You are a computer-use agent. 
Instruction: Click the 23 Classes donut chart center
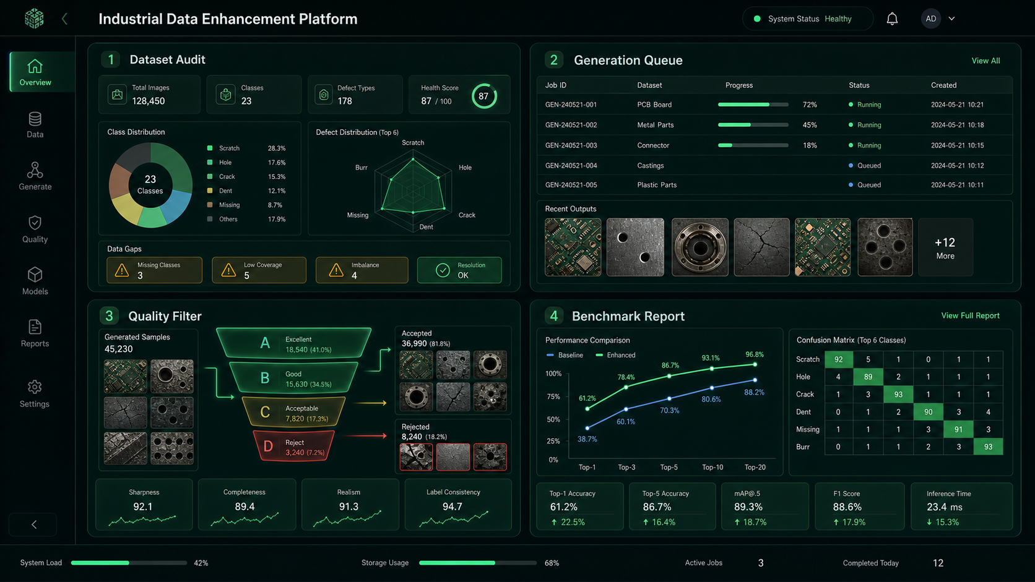(150, 184)
